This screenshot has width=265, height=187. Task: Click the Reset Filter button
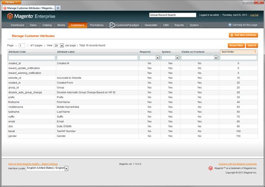pyautogui.click(x=236, y=45)
